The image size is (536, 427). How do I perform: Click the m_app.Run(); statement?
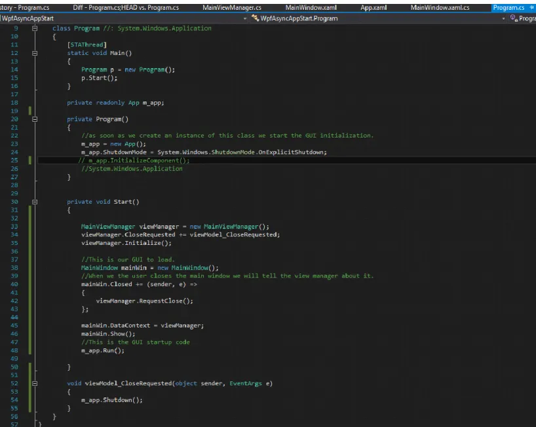[x=103, y=350]
